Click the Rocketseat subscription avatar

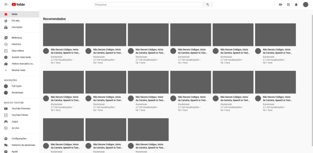(x=6, y=93)
